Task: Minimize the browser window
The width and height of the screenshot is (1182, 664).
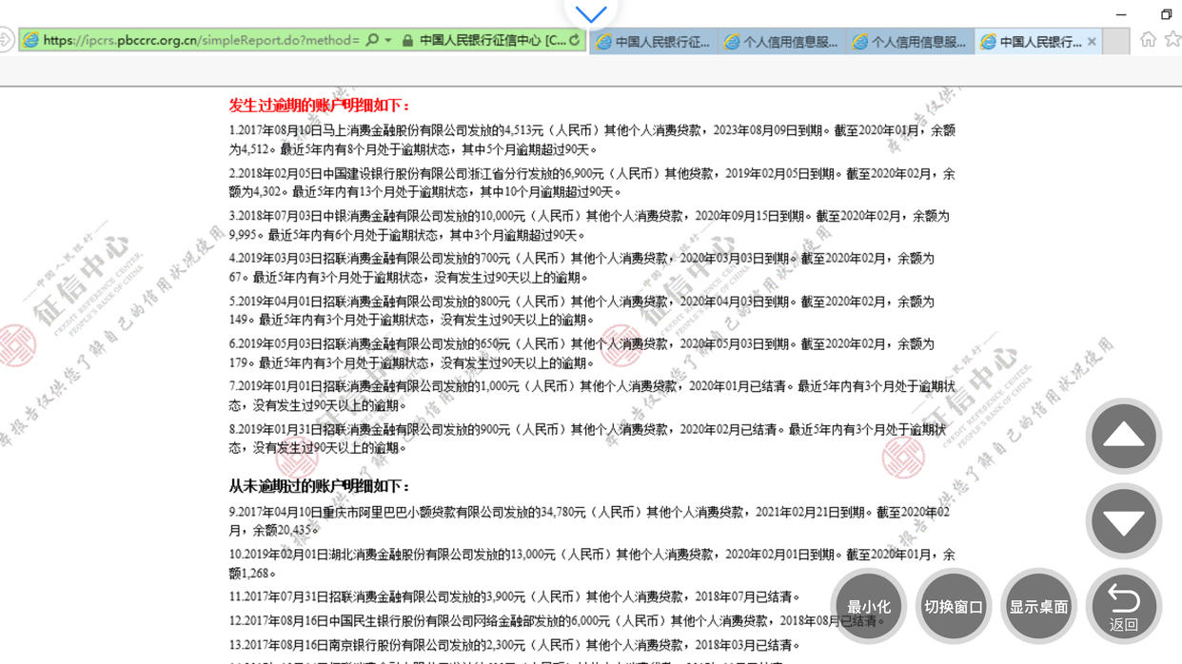Action: tap(1121, 14)
